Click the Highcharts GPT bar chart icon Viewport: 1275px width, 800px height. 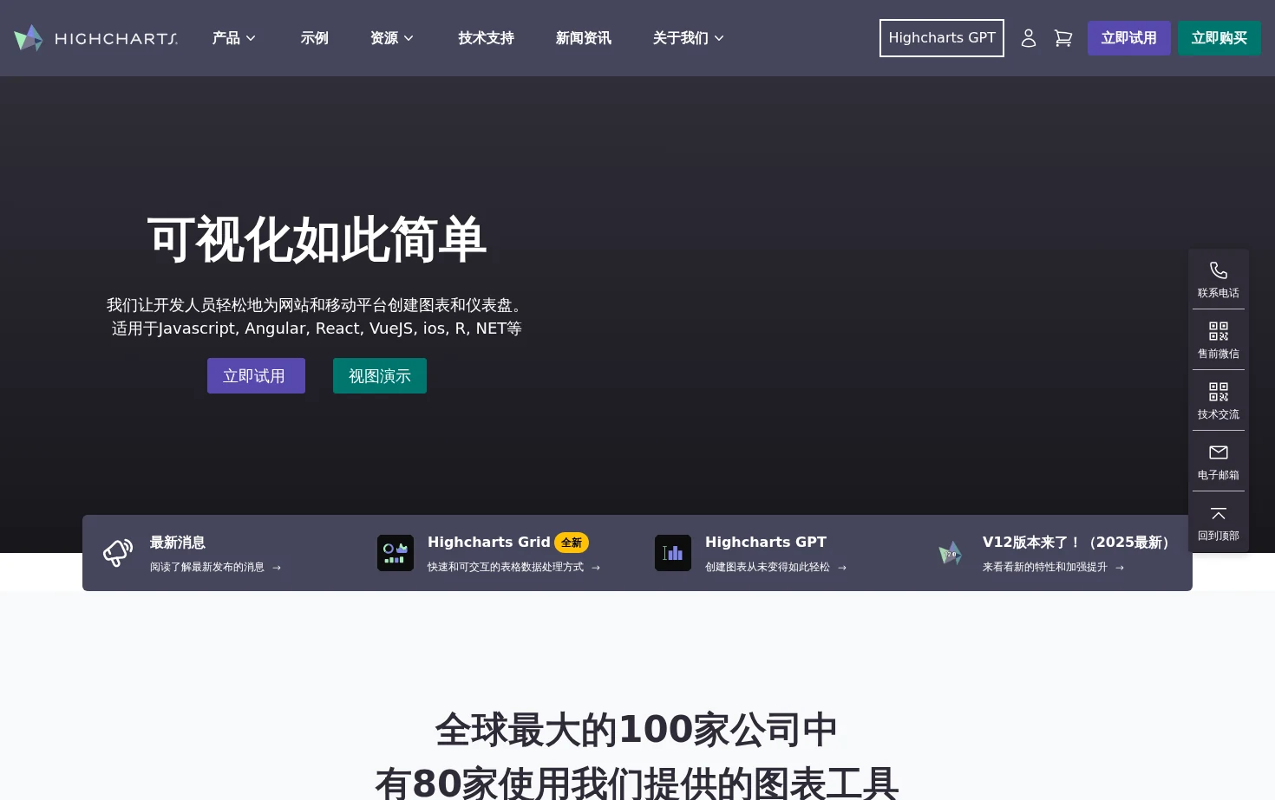click(673, 553)
